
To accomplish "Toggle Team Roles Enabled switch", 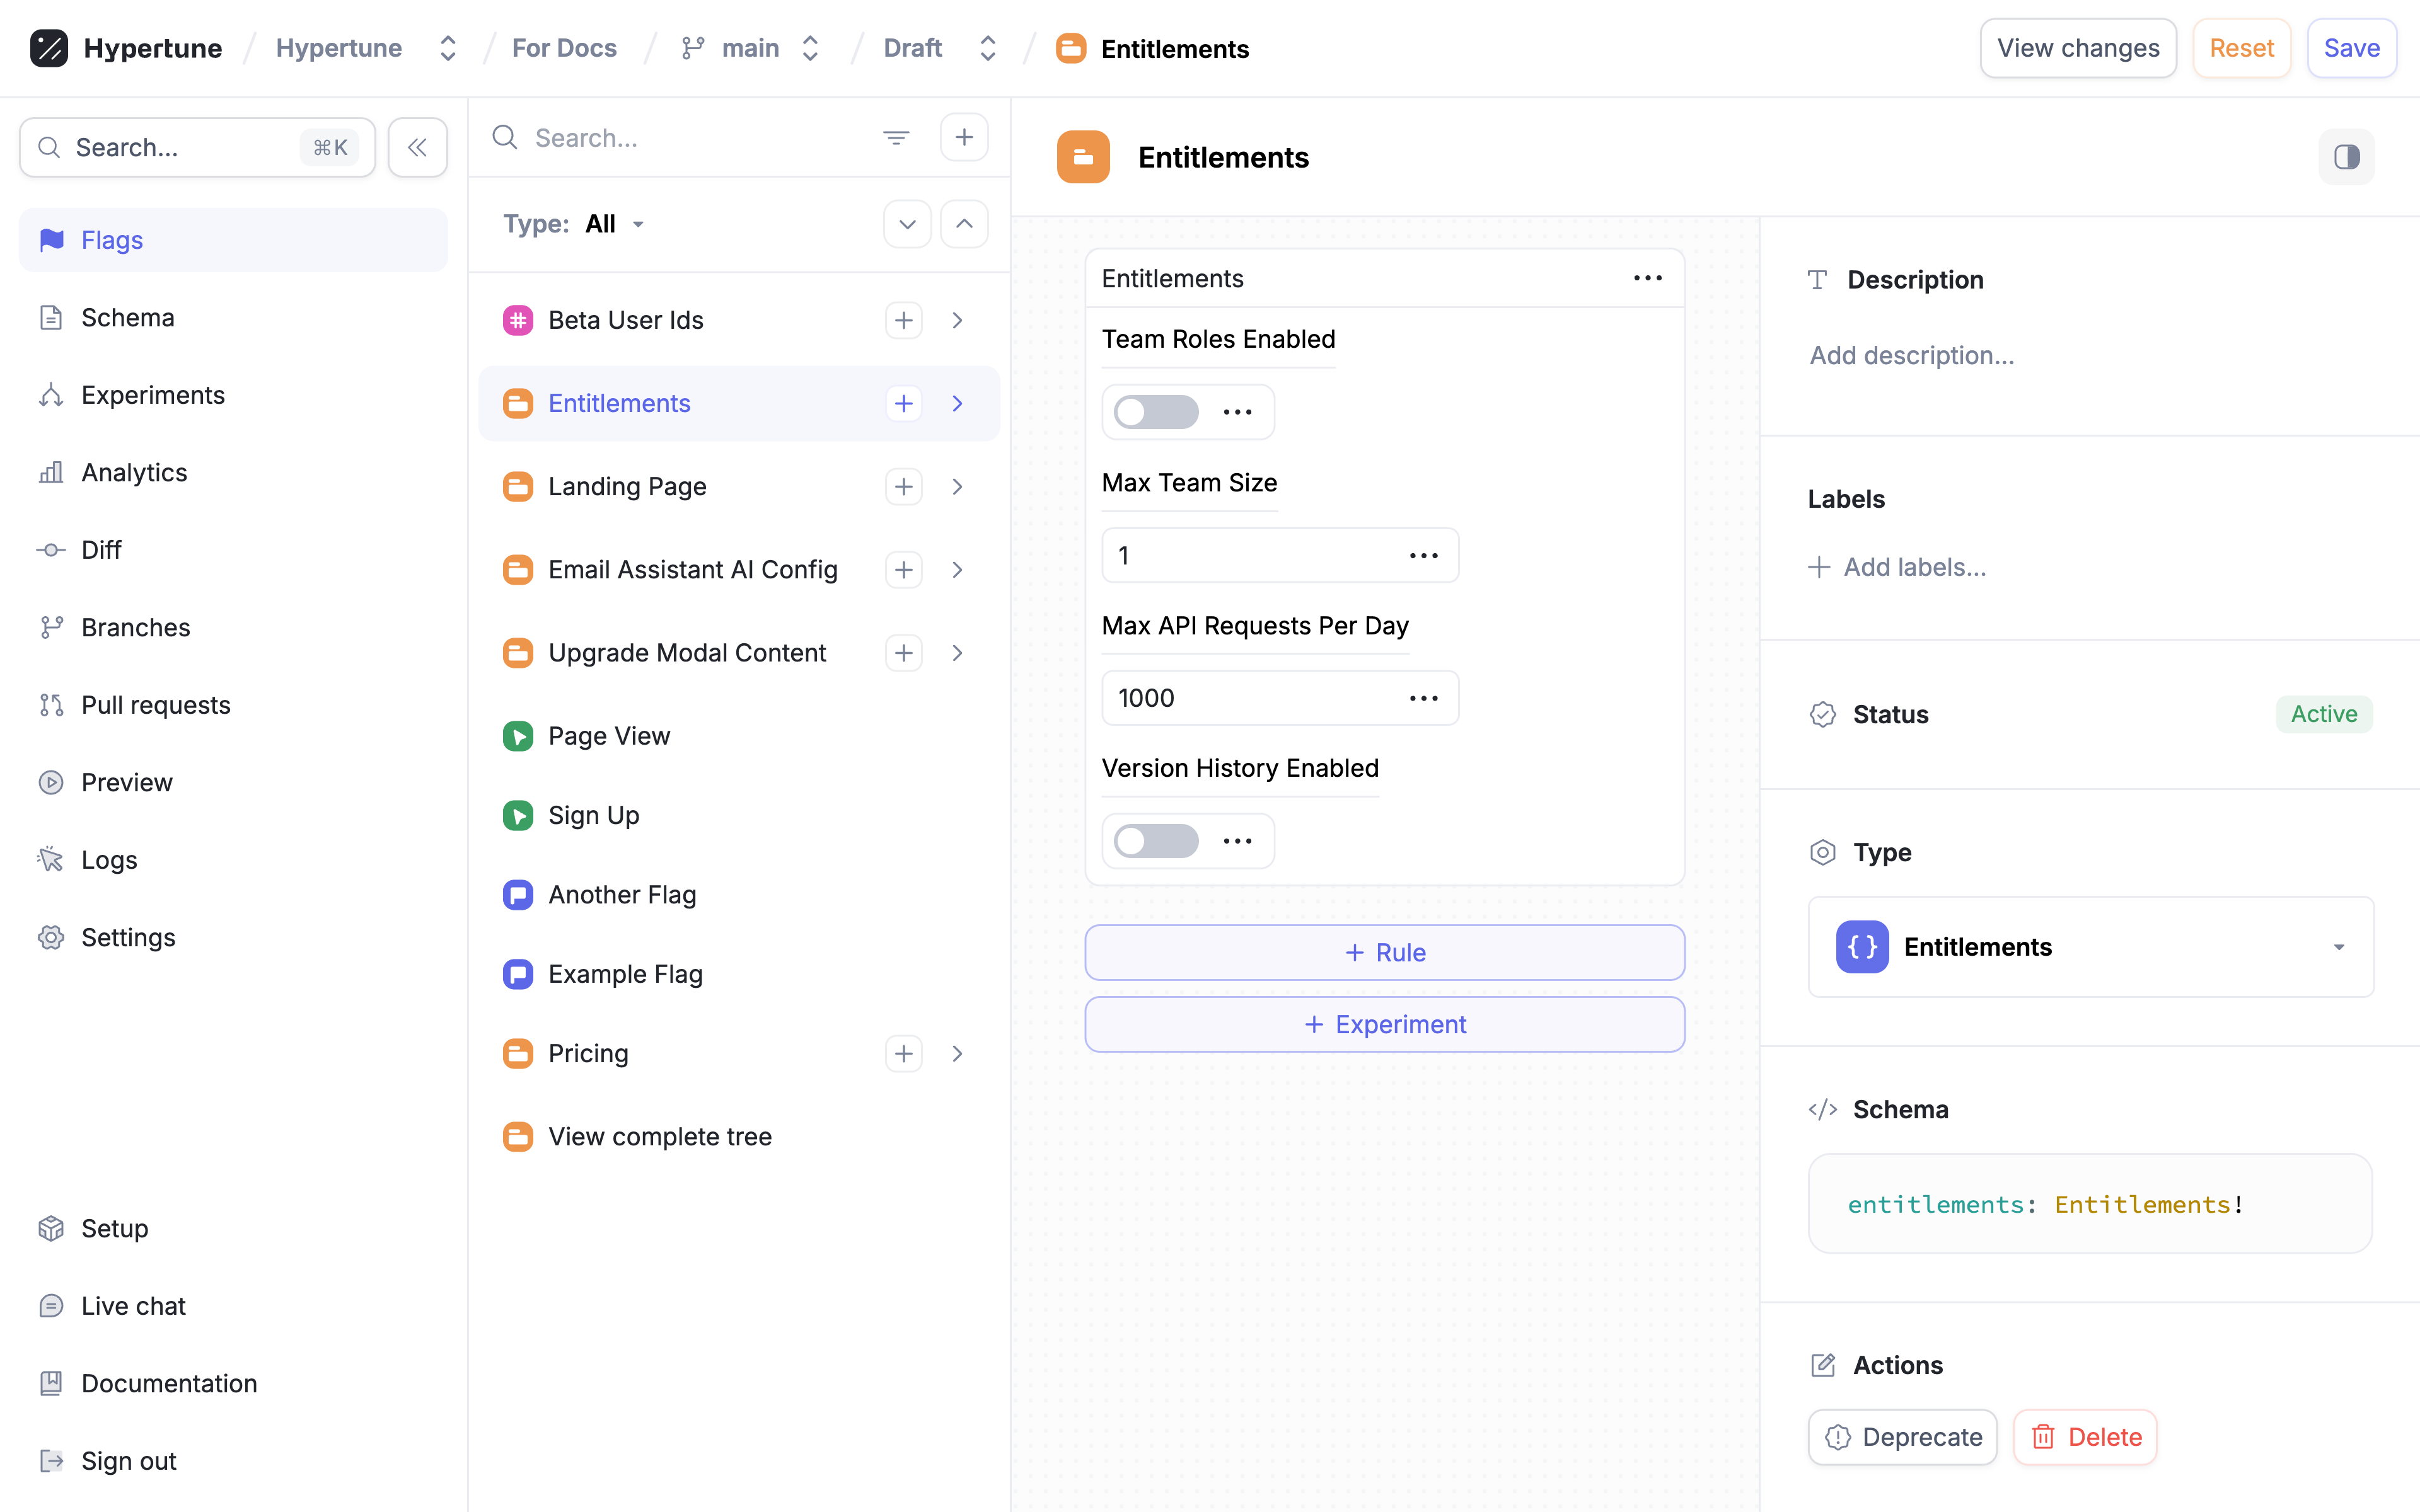I will 1157,412.
